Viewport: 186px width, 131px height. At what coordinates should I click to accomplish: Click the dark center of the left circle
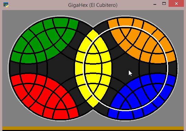[x=61, y=68]
